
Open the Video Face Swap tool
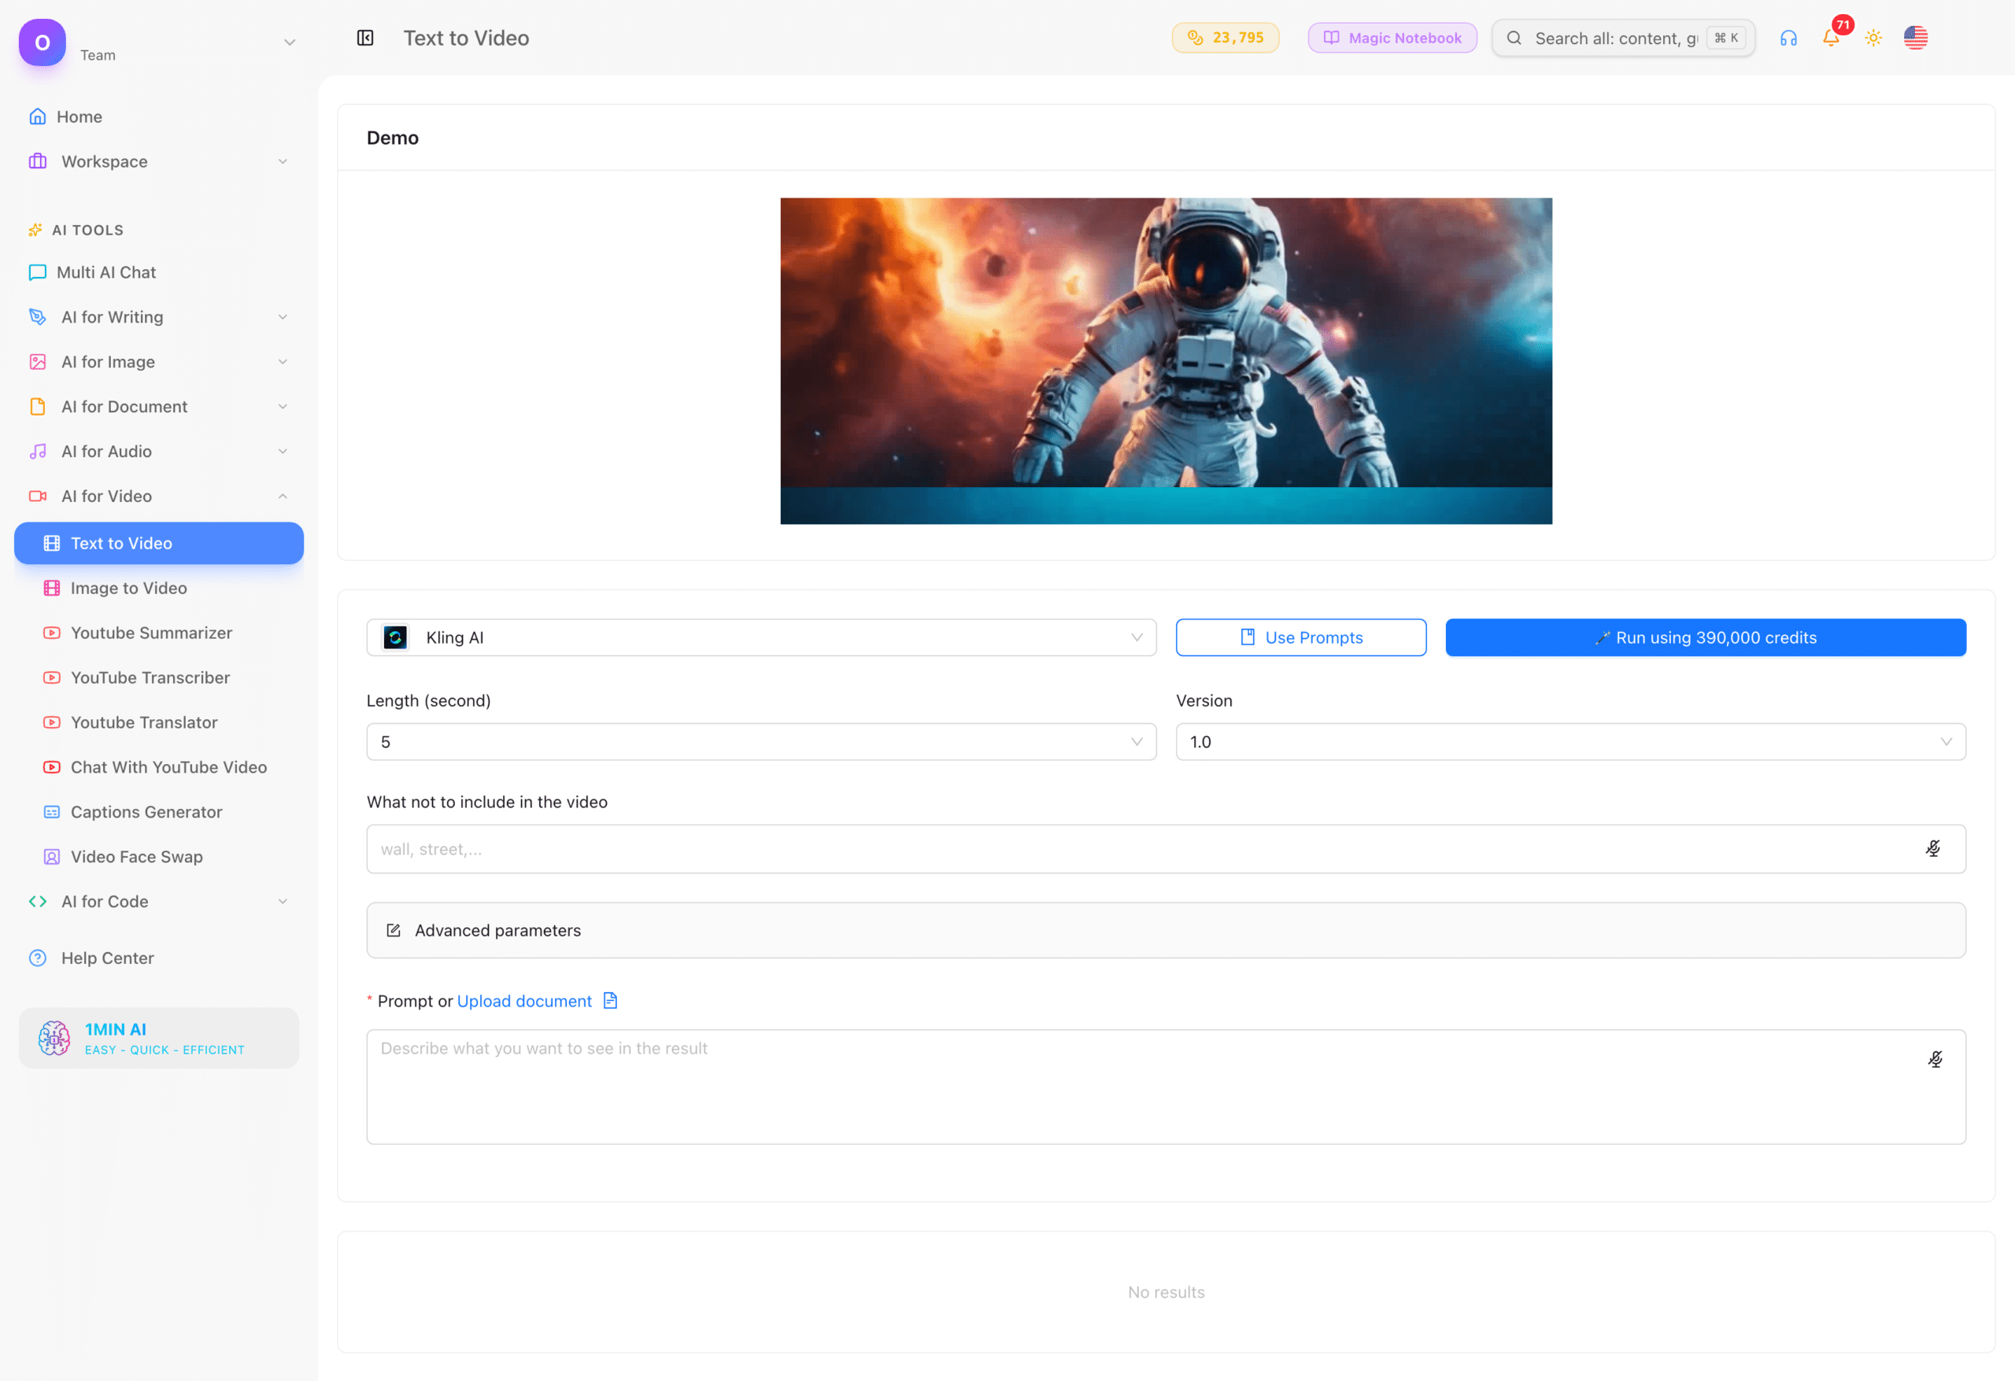pos(135,855)
